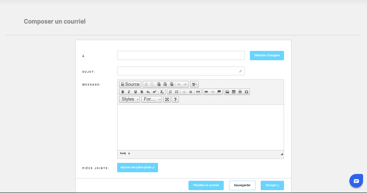Insert a special character (omega icon)

[x=246, y=92]
